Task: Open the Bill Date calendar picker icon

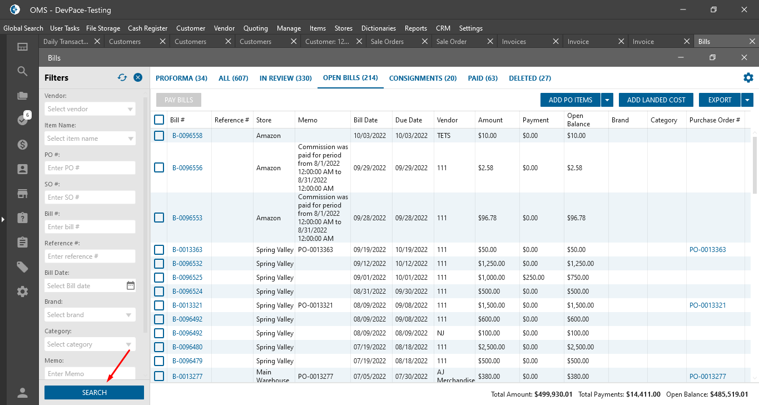Action: pyautogui.click(x=131, y=286)
